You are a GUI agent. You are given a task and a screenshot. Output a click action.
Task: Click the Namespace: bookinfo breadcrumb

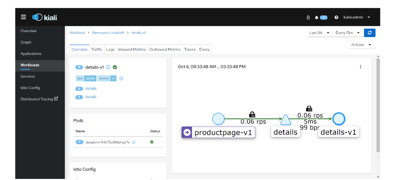click(108, 33)
